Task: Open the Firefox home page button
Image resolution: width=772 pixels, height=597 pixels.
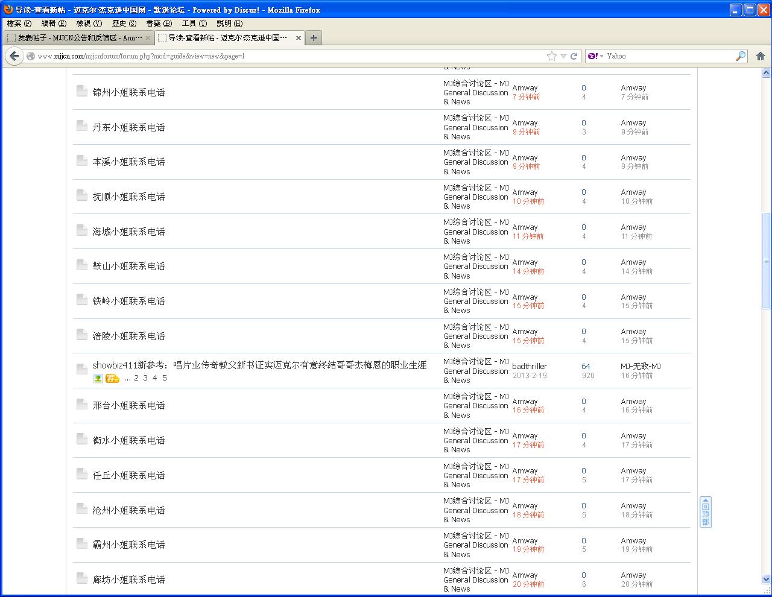Action: 760,56
